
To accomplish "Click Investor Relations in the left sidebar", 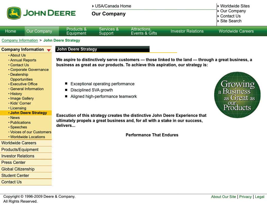I will click(26, 156).
